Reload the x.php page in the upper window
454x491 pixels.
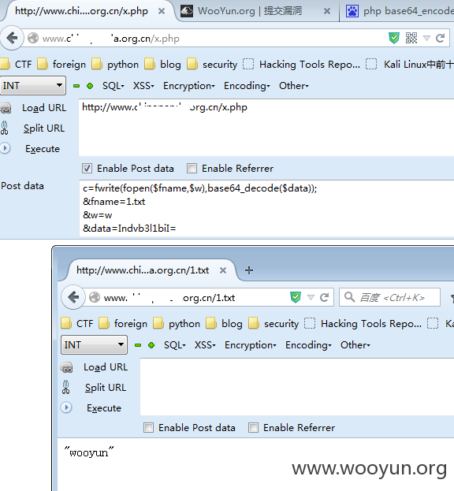point(441,38)
